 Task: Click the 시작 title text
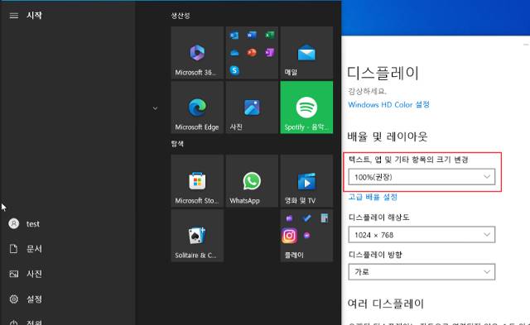coord(34,16)
